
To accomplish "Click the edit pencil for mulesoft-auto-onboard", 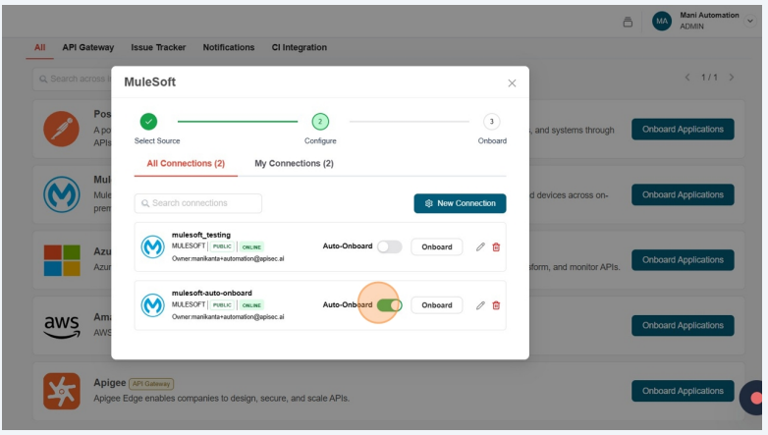I will click(480, 305).
